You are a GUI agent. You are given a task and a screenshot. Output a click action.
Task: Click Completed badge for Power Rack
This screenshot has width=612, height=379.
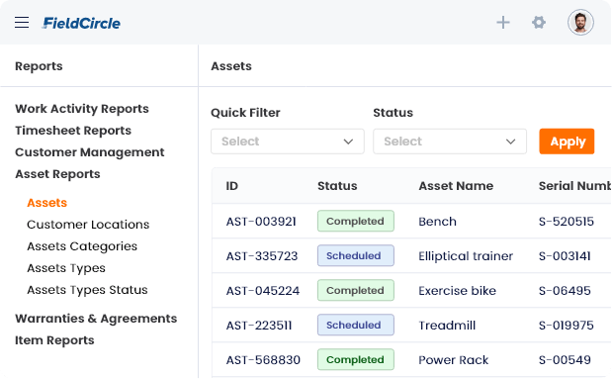coord(356,359)
